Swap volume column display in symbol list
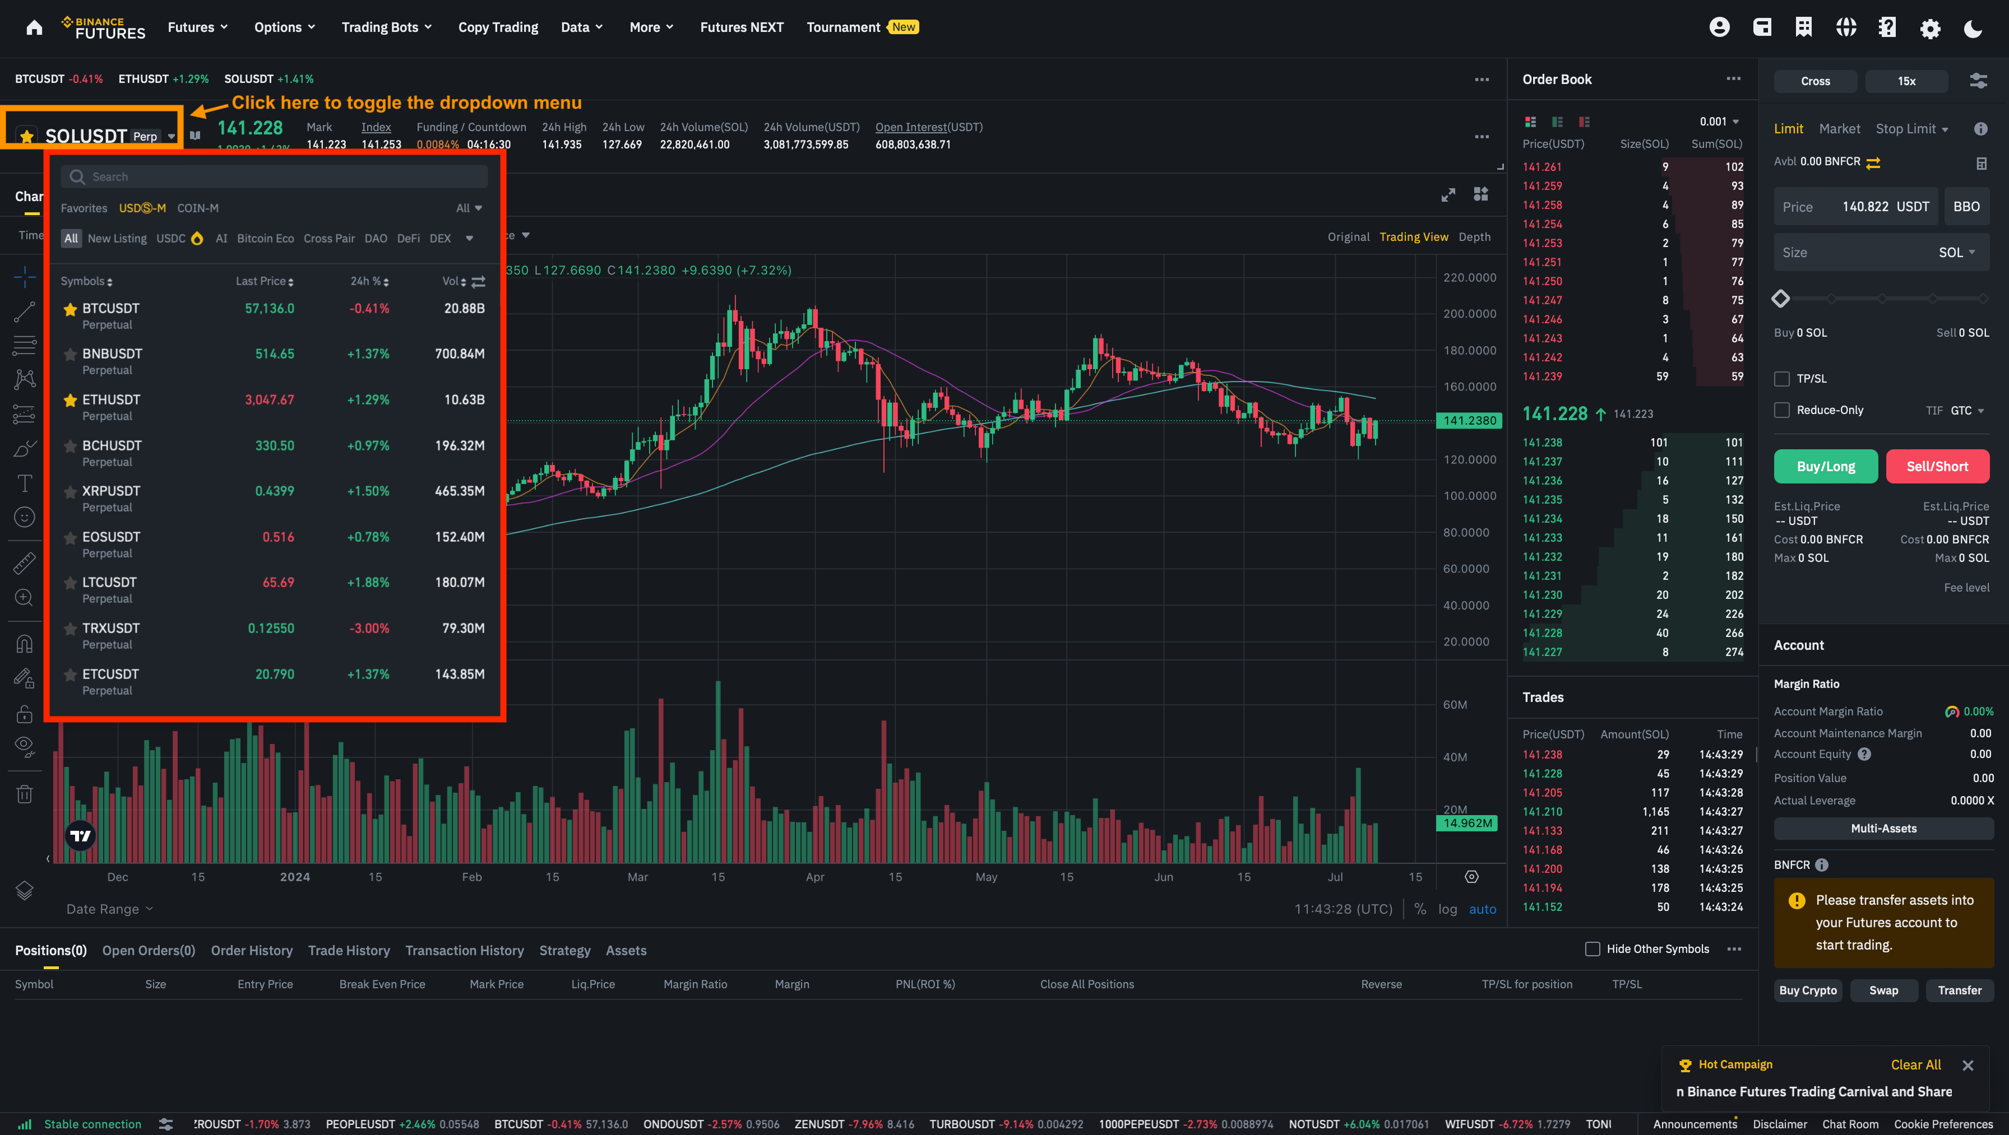The height and width of the screenshot is (1135, 2009). 479,281
